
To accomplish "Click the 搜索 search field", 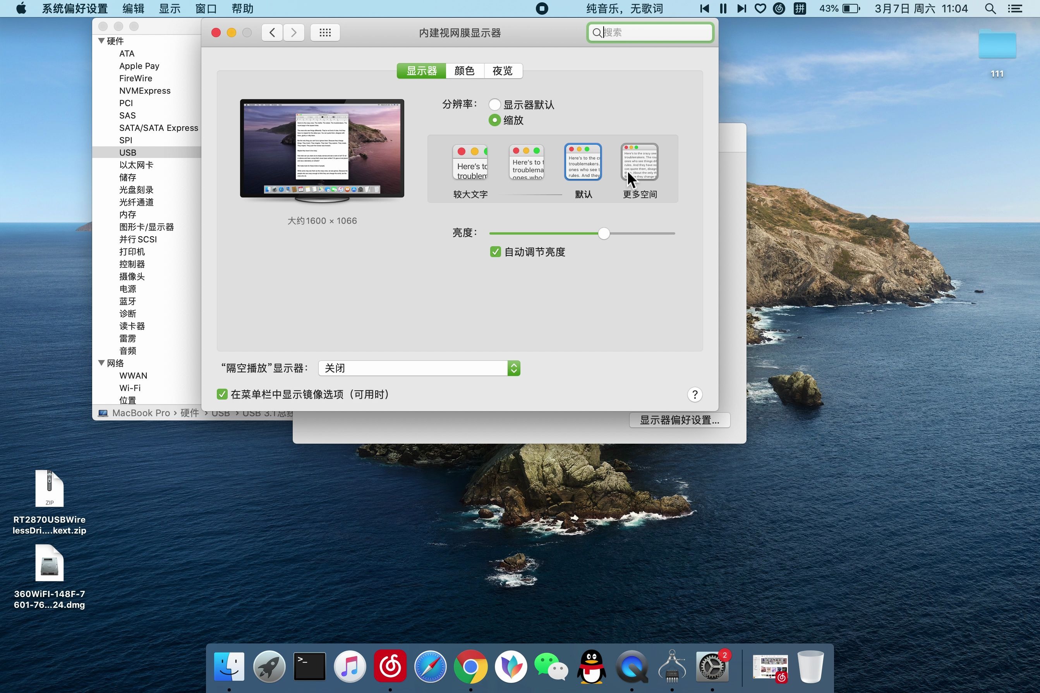I will pyautogui.click(x=650, y=32).
